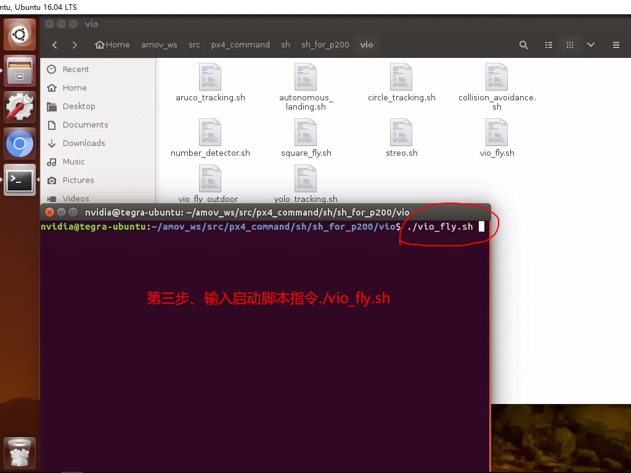Switch to the Terminal dock icon
631x473 pixels.
pyautogui.click(x=20, y=180)
